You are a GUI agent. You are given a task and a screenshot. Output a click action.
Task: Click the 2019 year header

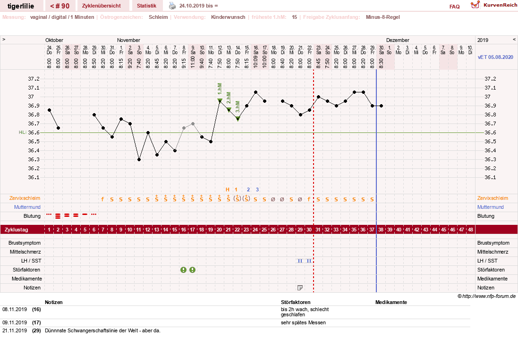[x=483, y=40]
